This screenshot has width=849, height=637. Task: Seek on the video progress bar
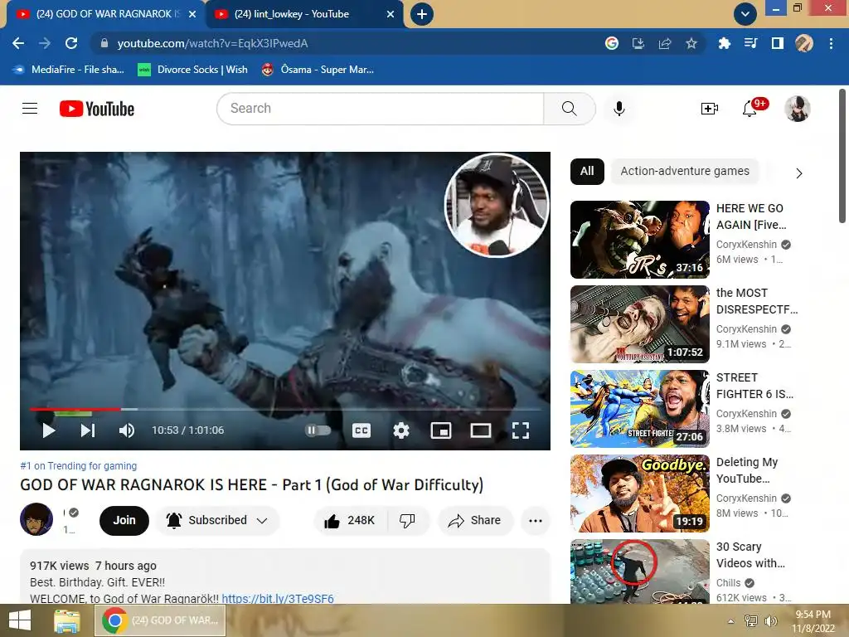pyautogui.click(x=285, y=409)
